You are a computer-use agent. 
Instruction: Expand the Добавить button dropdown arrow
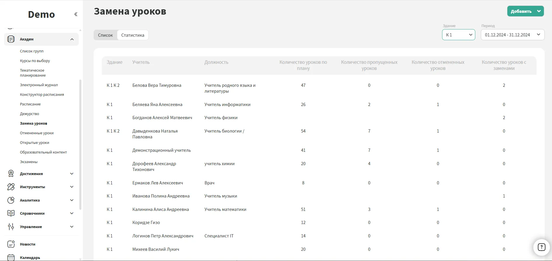[x=539, y=11]
